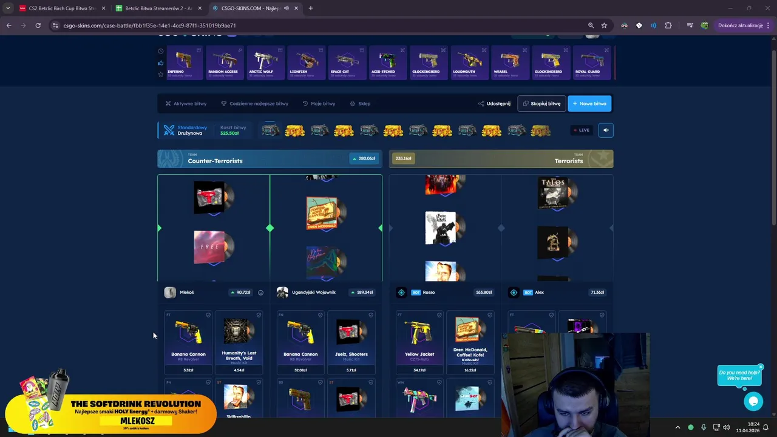Toggle the battle sound speaker button
The image size is (777, 437).
click(605, 130)
